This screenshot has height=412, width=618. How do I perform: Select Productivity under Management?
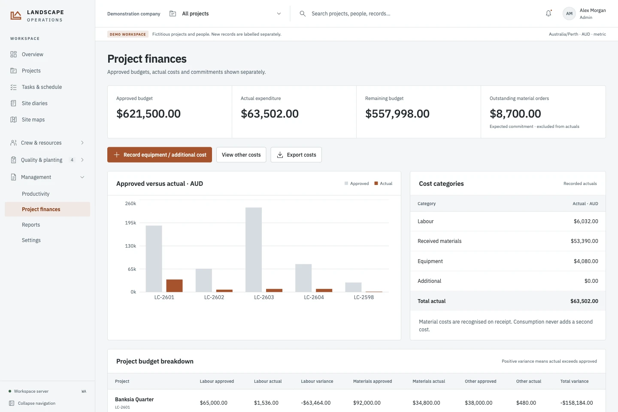[x=47, y=194]
